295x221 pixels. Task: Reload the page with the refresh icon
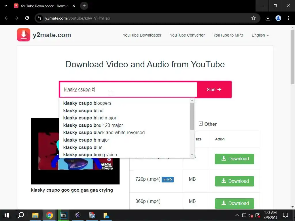tap(27, 18)
